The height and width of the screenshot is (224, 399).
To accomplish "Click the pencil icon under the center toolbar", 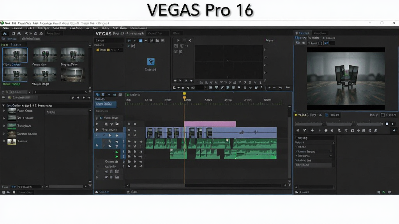I will 129,46.
